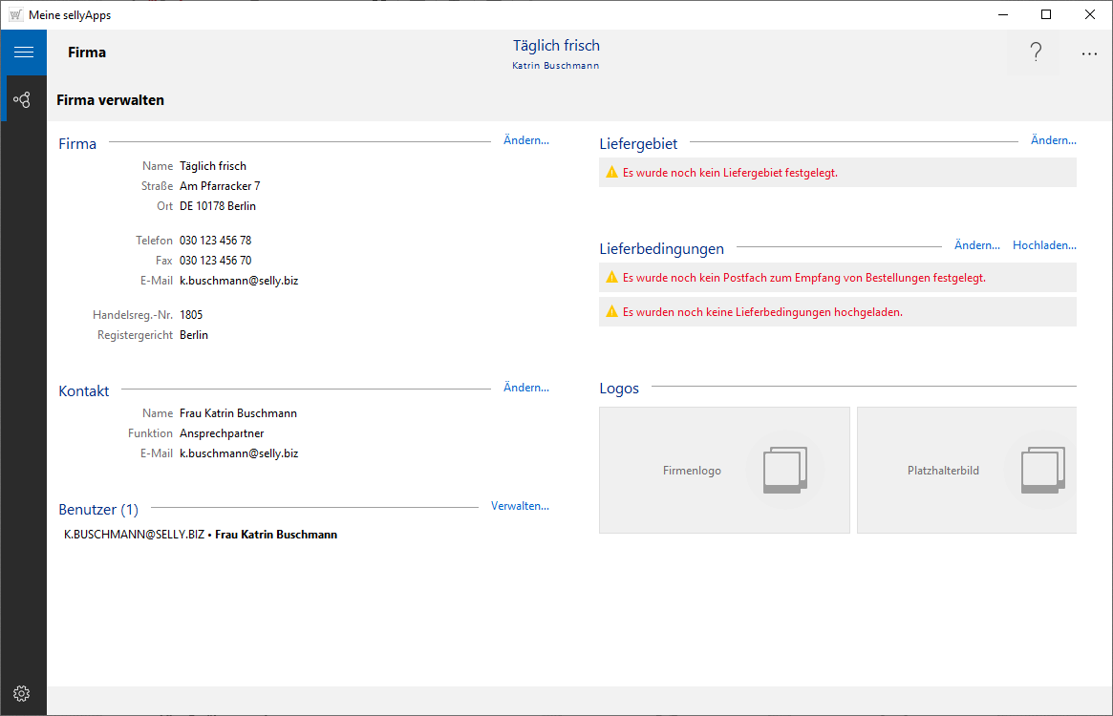Image resolution: width=1113 pixels, height=716 pixels.
Task: Click Ändern link for Liefergebiet
Action: (x=1053, y=140)
